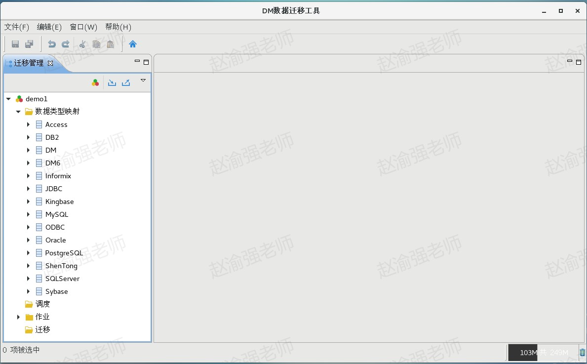Select the Access tree item
587x364 pixels.
pos(56,124)
